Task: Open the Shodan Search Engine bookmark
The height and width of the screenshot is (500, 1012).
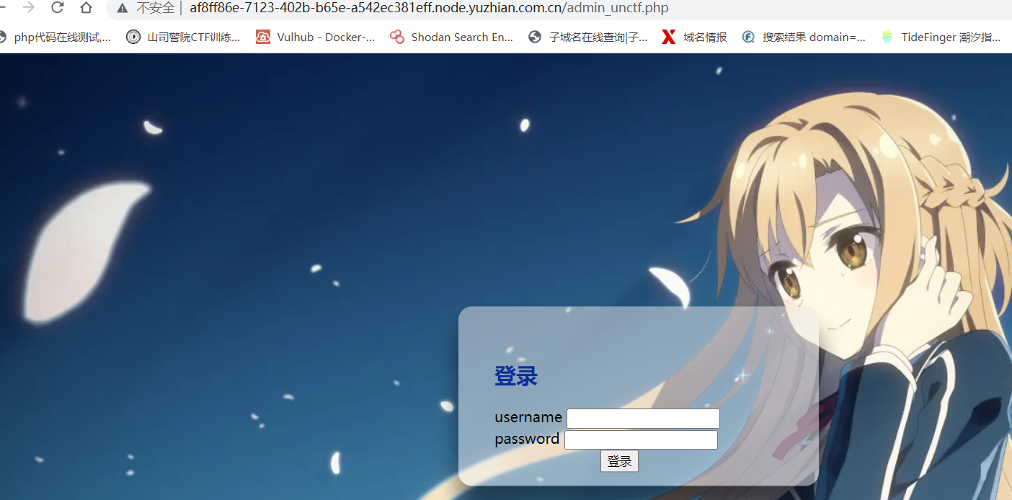Action: click(x=452, y=37)
